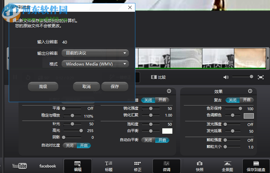Adjust the 补光 slider
The image size is (270, 173).
[x=72, y=124]
